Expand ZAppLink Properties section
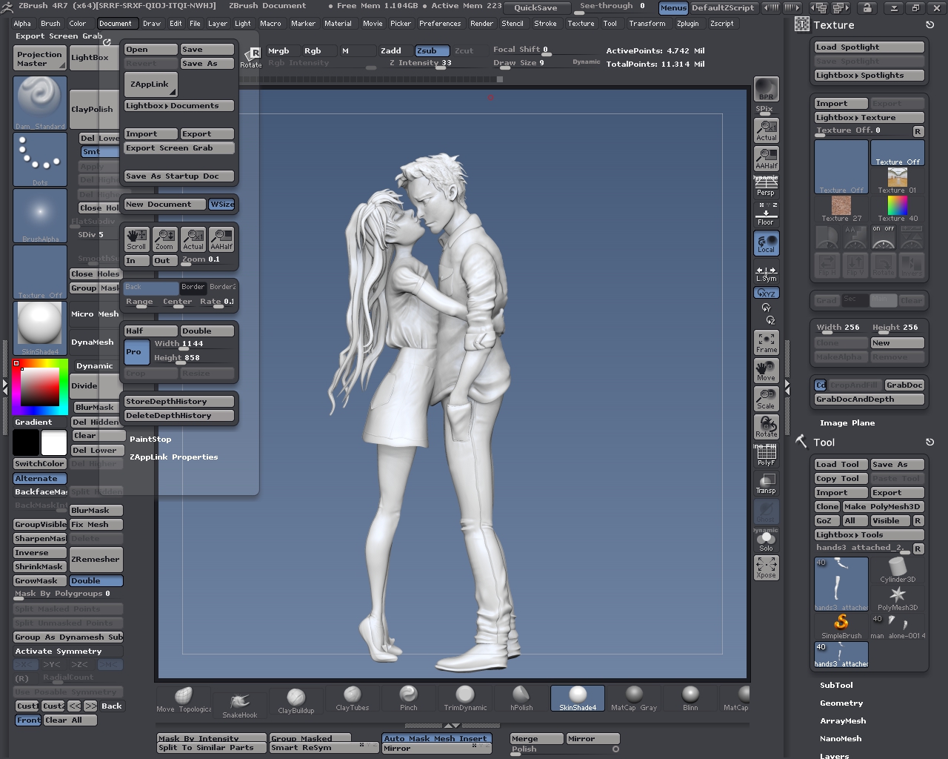Screen dimensions: 948x759 tap(174, 457)
